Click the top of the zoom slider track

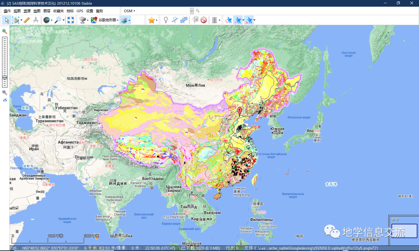click(x=5, y=38)
